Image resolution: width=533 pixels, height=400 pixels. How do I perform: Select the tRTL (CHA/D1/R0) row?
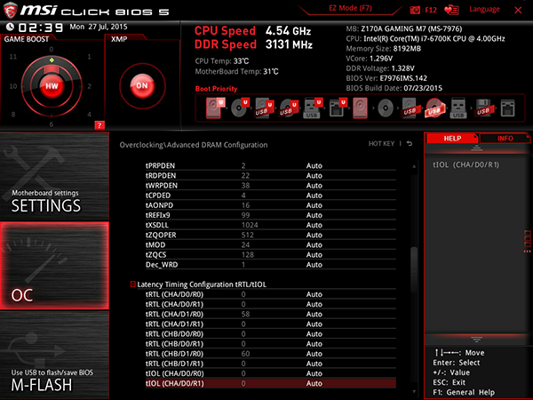click(271, 314)
